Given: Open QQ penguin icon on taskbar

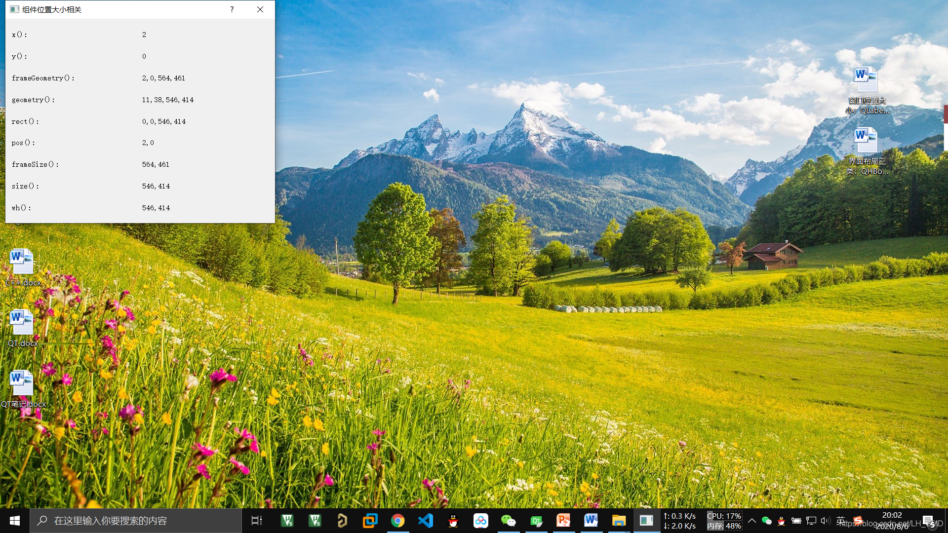Looking at the screenshot, I should [x=453, y=521].
